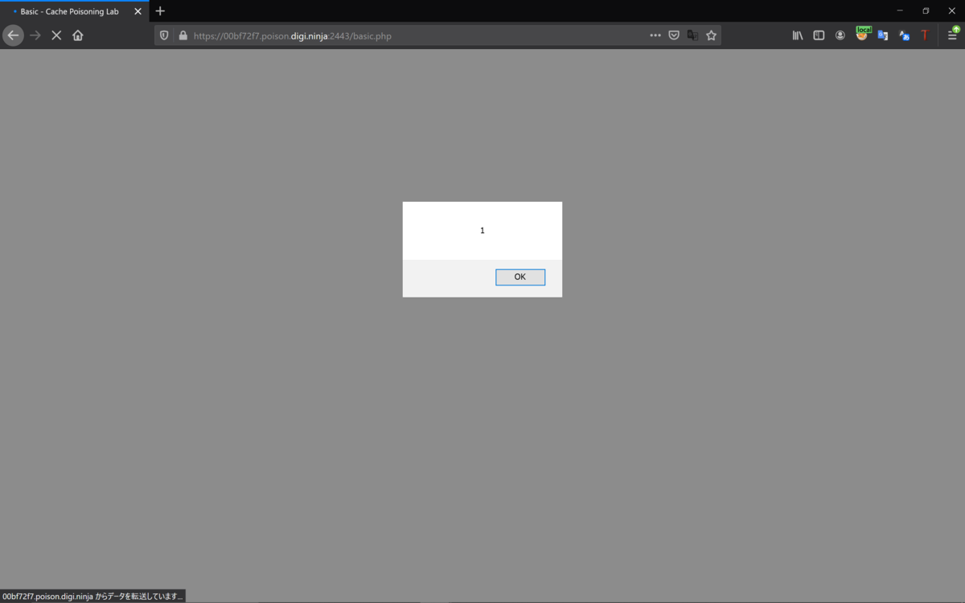Save the page to Pocket
This screenshot has height=603, width=965.
[x=674, y=35]
